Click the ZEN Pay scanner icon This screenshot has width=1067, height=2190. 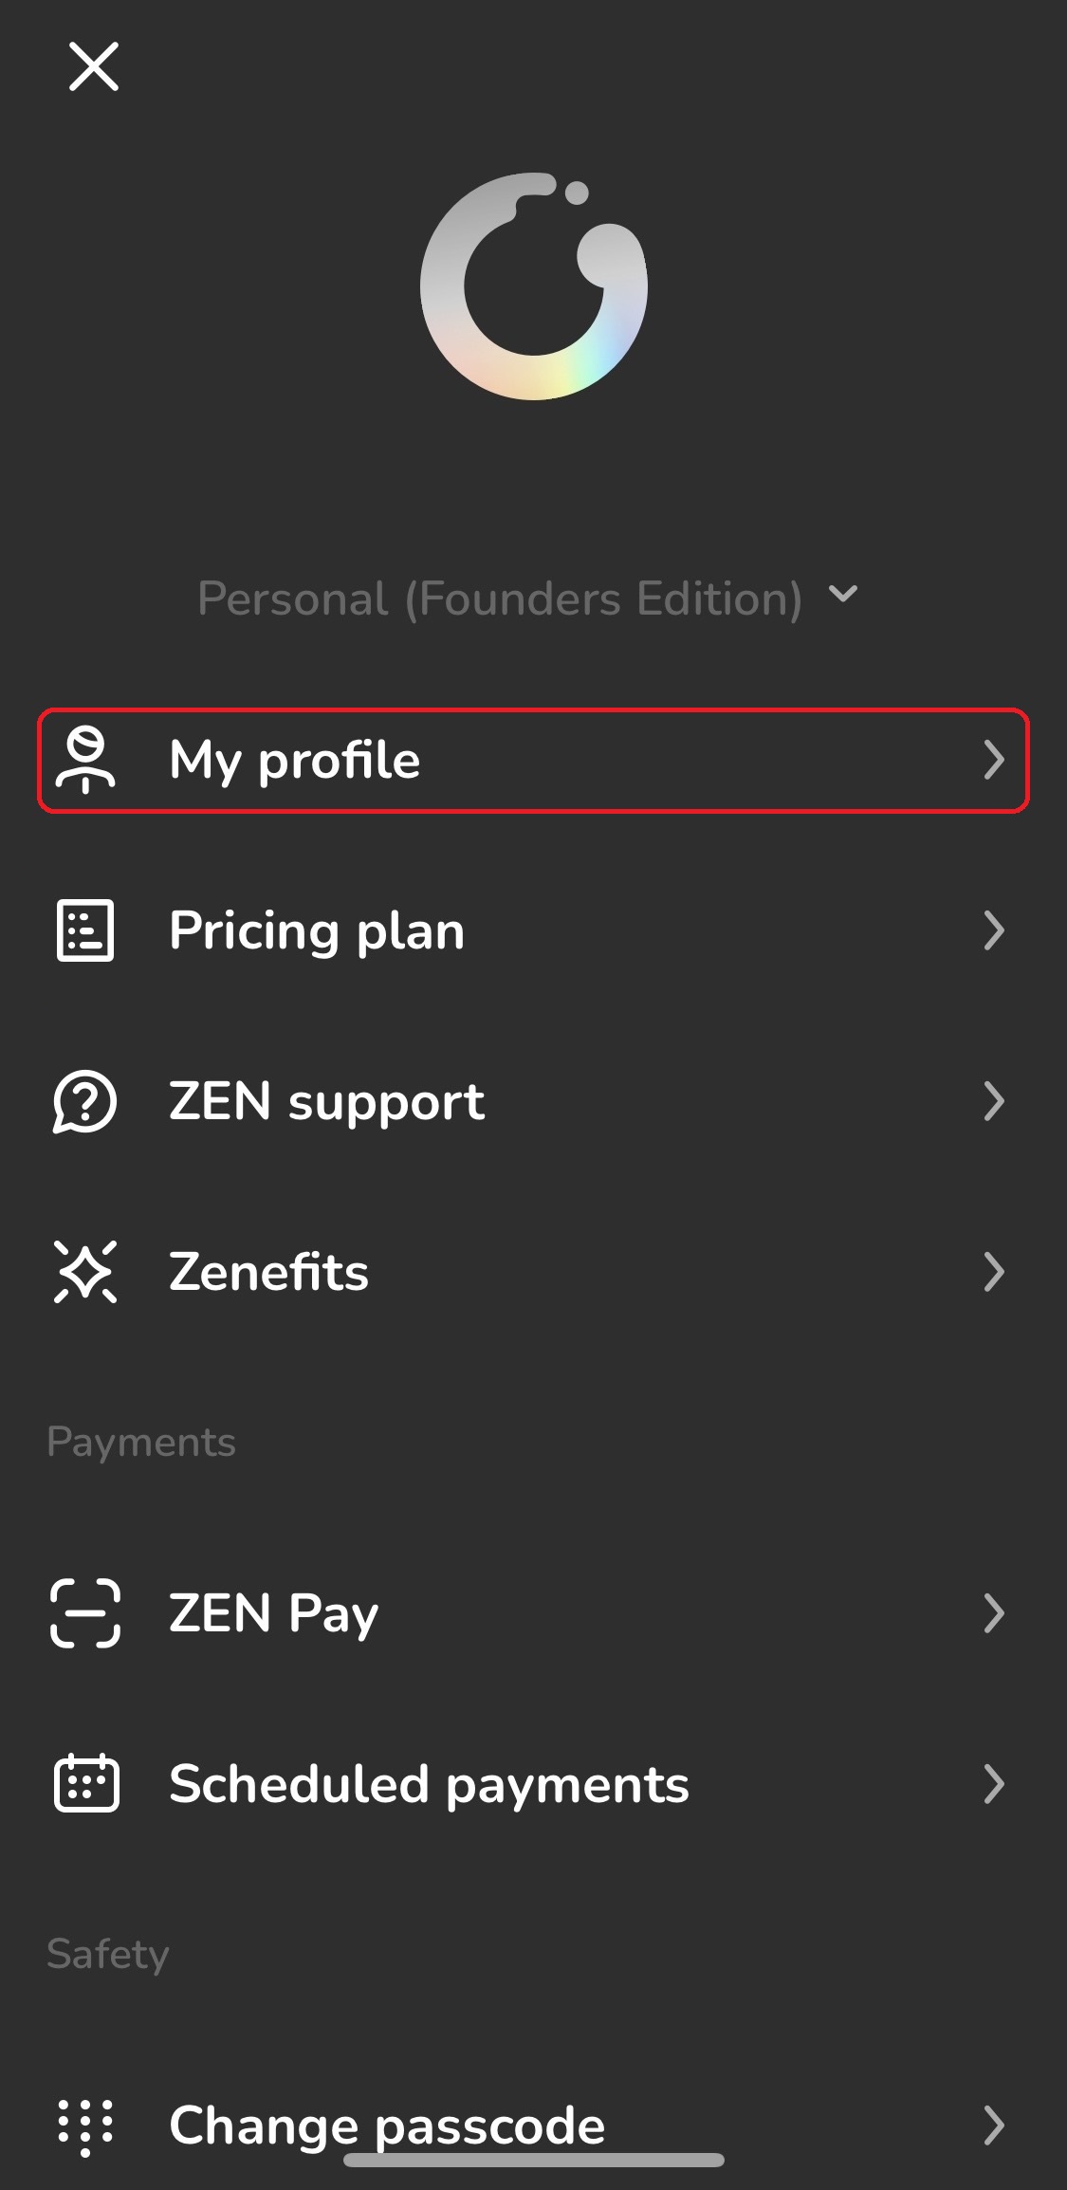(85, 1613)
